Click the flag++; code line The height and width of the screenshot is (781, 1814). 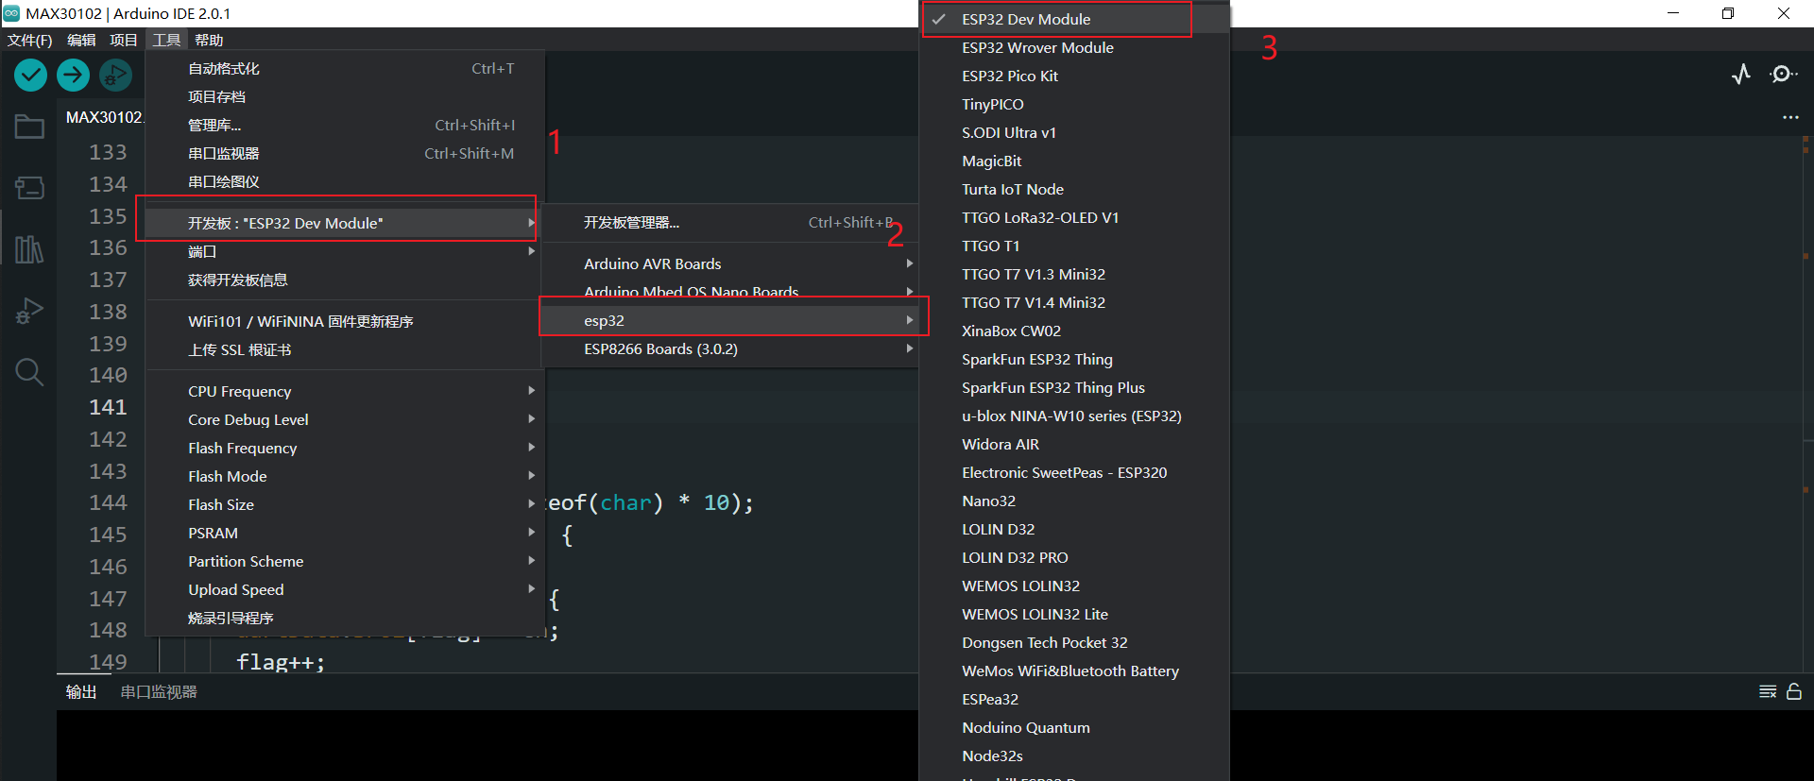[x=281, y=662]
